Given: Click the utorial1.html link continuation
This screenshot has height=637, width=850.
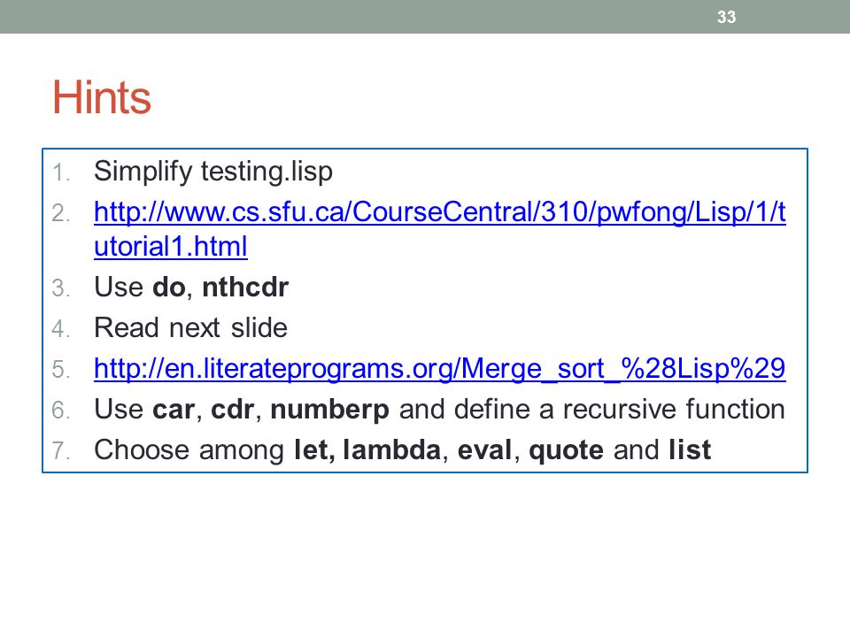Looking at the screenshot, I should [171, 247].
